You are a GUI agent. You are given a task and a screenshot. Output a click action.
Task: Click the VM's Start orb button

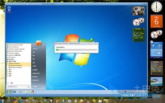click(x=8, y=92)
